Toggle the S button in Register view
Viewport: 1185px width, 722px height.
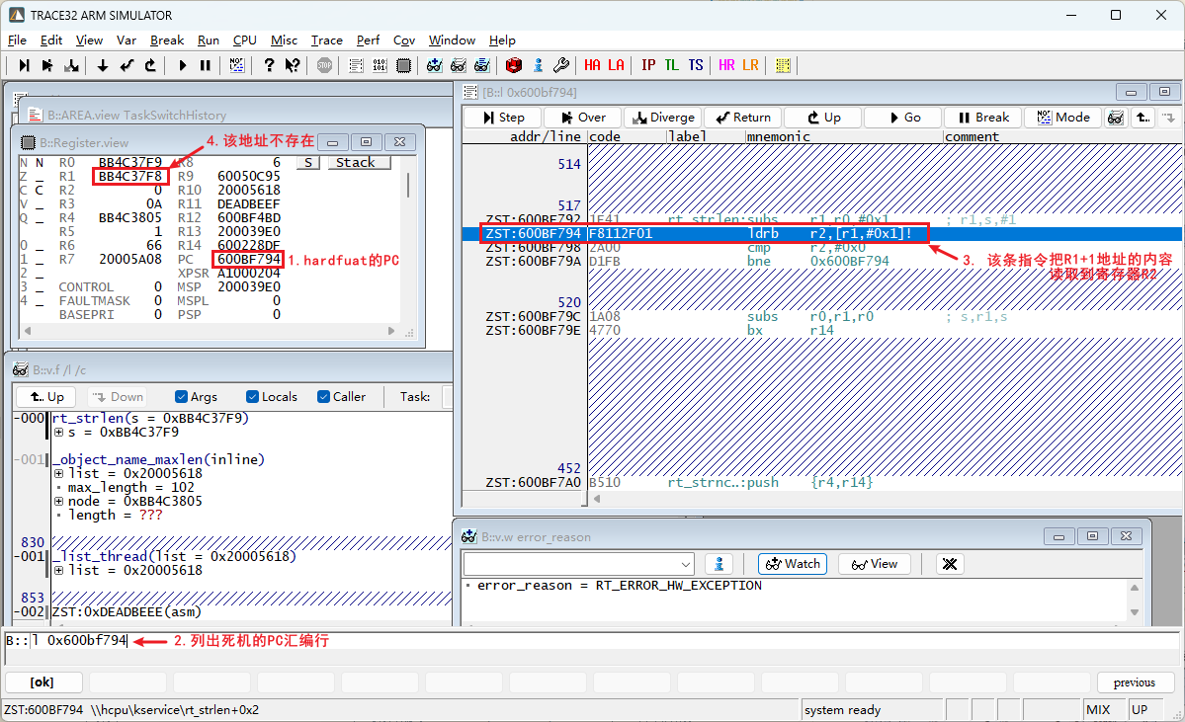click(308, 162)
